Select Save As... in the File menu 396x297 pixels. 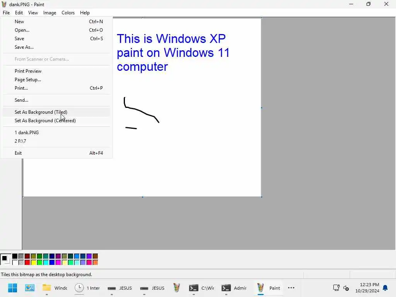tap(56, 47)
